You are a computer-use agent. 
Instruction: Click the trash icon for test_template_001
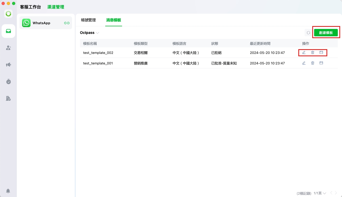313,63
